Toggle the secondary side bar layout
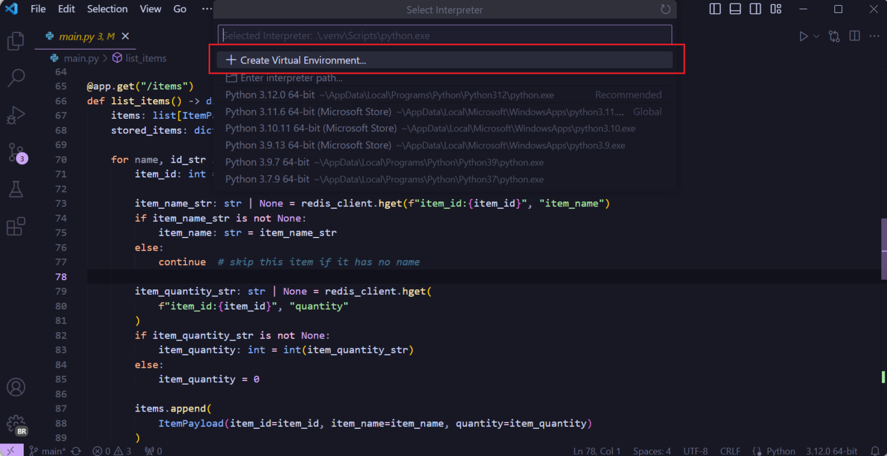The height and width of the screenshot is (456, 887). 755,9
